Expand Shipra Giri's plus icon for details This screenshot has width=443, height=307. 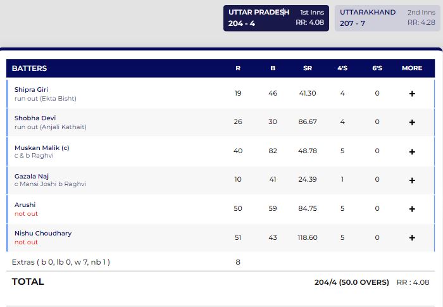click(x=412, y=94)
